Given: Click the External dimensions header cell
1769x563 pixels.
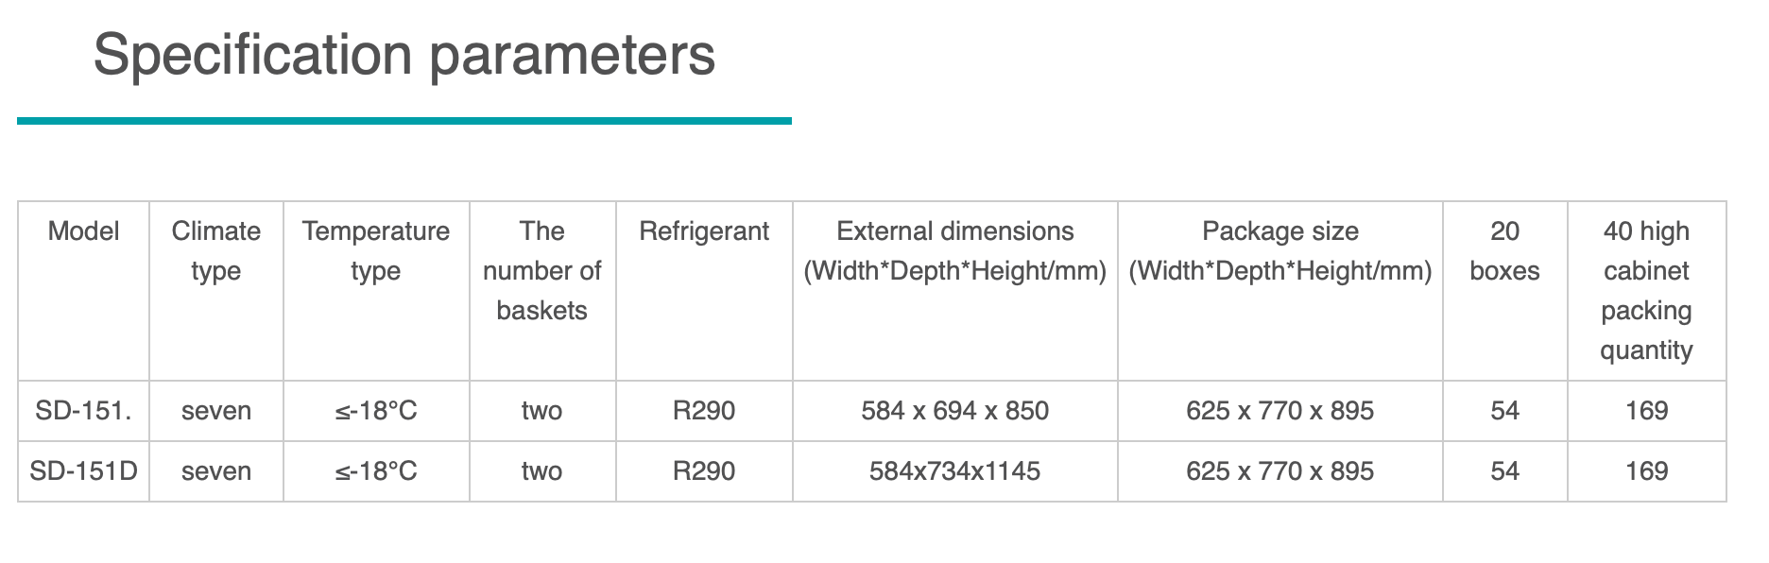Looking at the screenshot, I should click(954, 251).
